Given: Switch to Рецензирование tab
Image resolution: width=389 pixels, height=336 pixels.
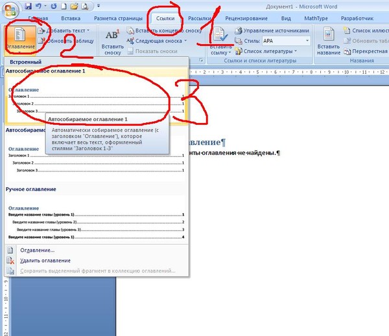Looking at the screenshot, I should (246, 18).
